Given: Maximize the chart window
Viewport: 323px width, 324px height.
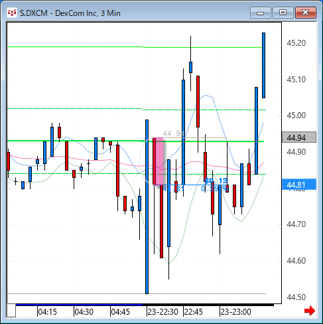Looking at the screenshot, I should (x=283, y=13).
